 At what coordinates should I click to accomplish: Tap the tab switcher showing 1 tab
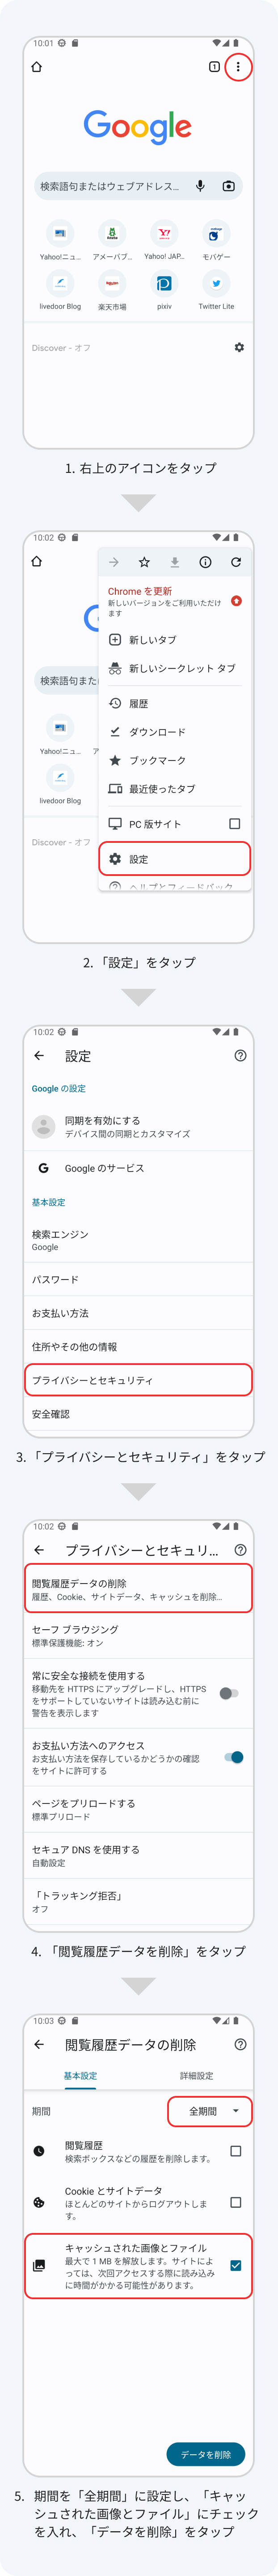(x=213, y=67)
